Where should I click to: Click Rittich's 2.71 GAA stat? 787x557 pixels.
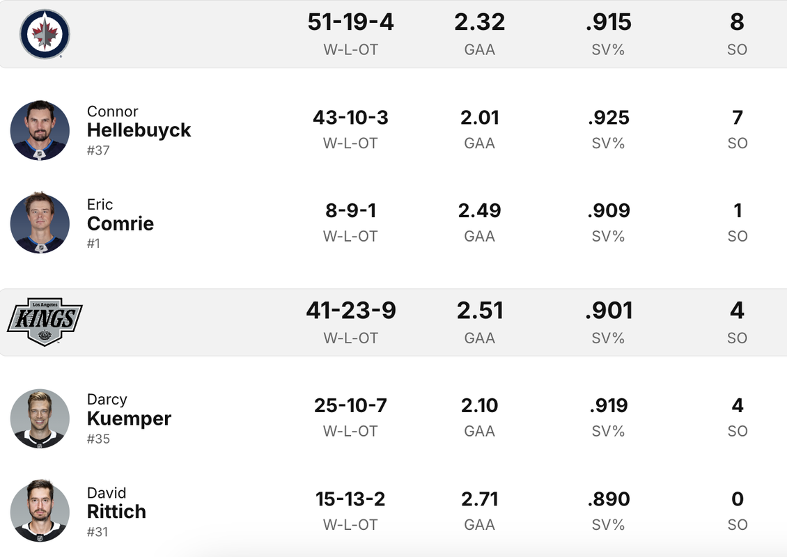pos(480,499)
